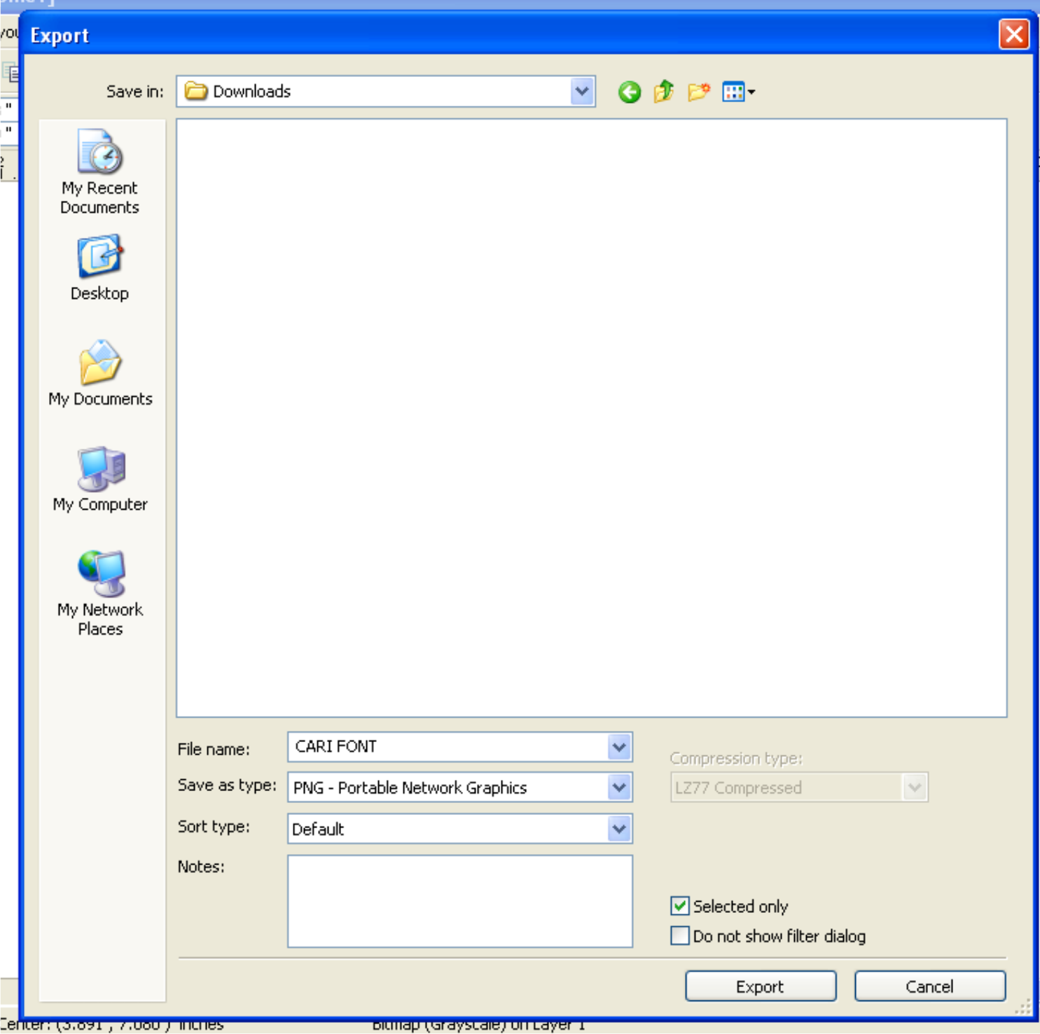Navigate back using the green Back arrow
Image resolution: width=1040 pixels, height=1034 pixels.
click(629, 92)
